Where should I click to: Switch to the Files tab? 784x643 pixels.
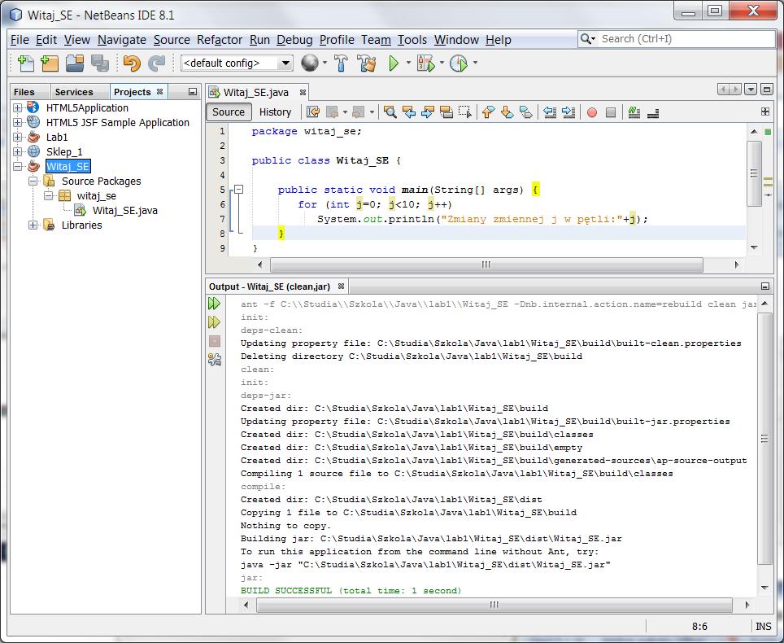24,92
